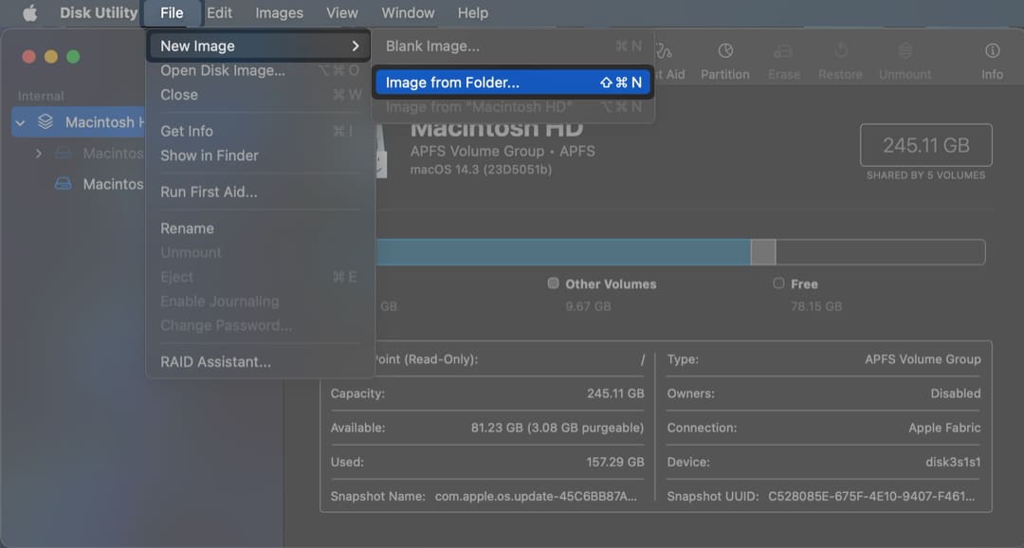
Task: Select Rename menu entry
Action: point(260,228)
